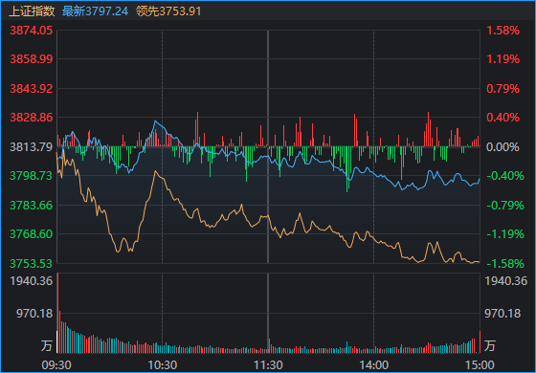Click the -1.19% percent label
Viewport: 536px width, 373px height.
[x=505, y=234]
